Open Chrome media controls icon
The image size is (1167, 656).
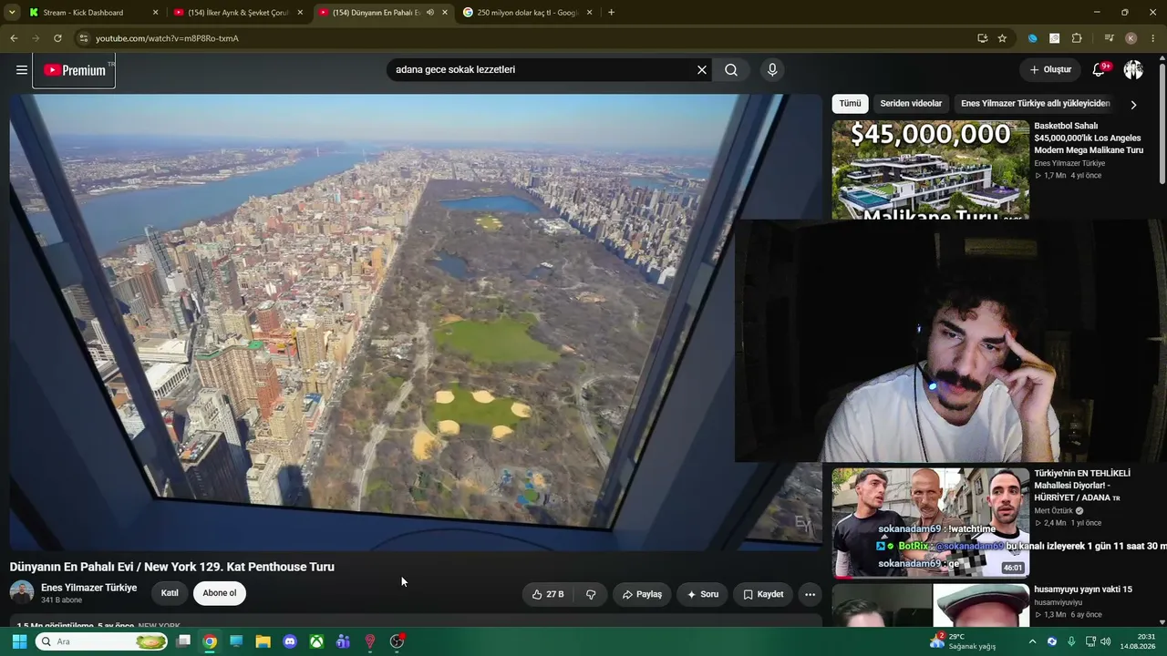1109,38
